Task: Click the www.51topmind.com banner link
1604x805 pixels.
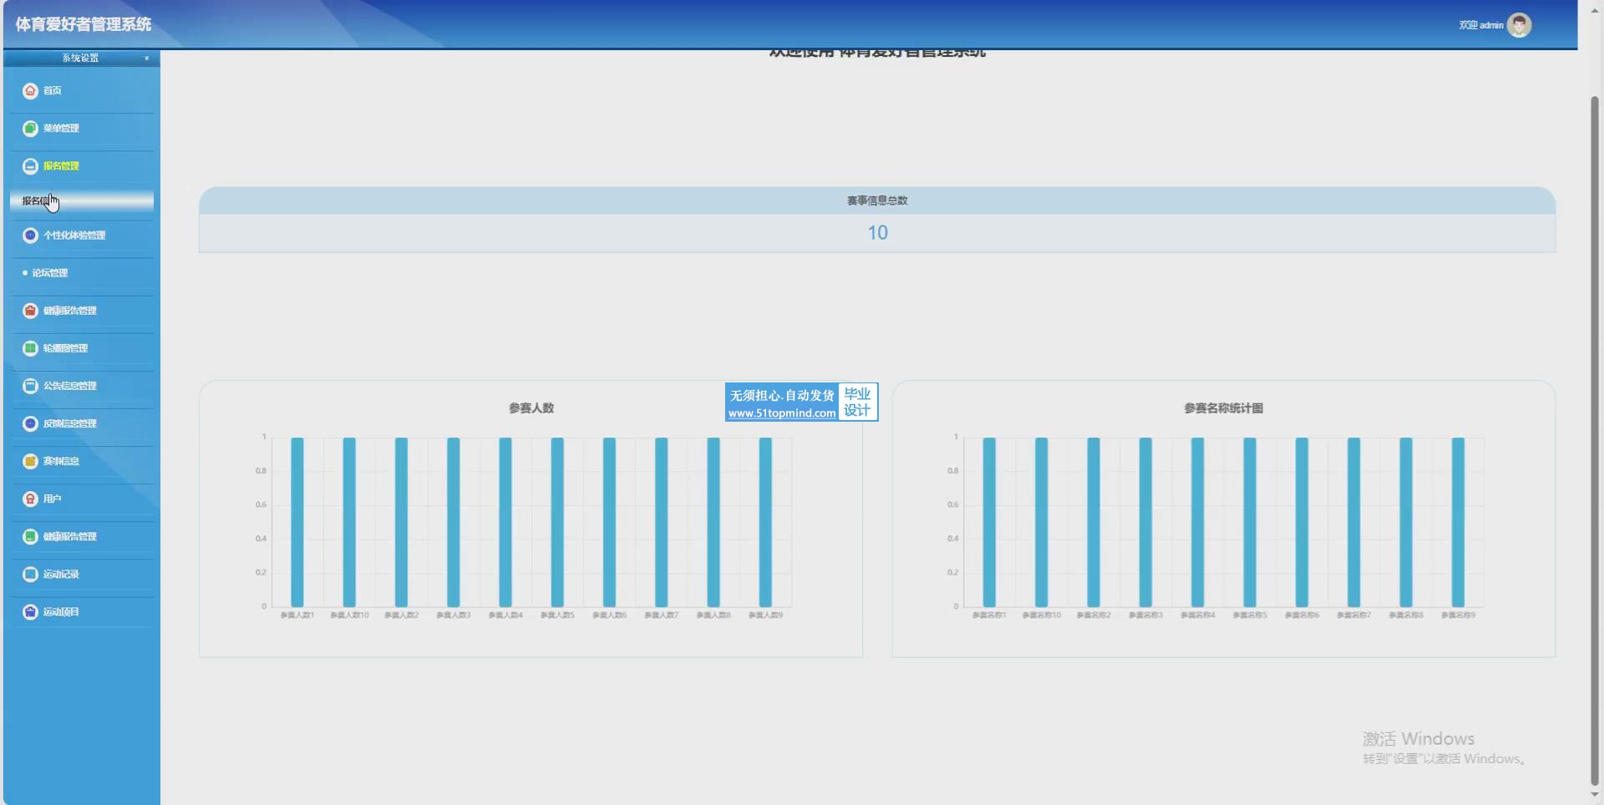Action: pyautogui.click(x=781, y=413)
